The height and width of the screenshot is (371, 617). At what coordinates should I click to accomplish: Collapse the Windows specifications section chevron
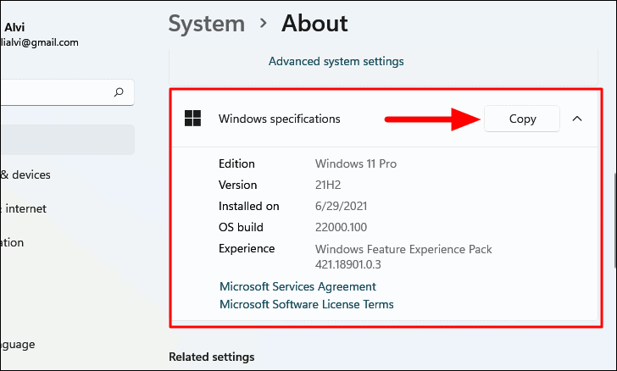[x=577, y=119]
